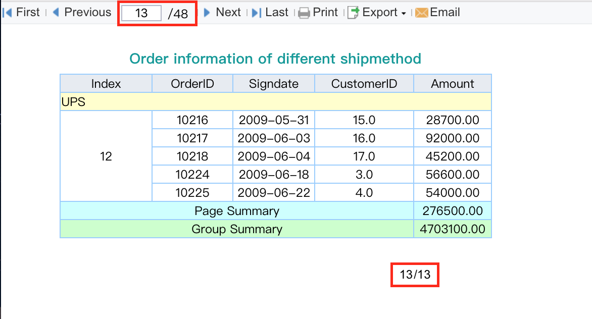Select date cell 2009-06-18

274,174
